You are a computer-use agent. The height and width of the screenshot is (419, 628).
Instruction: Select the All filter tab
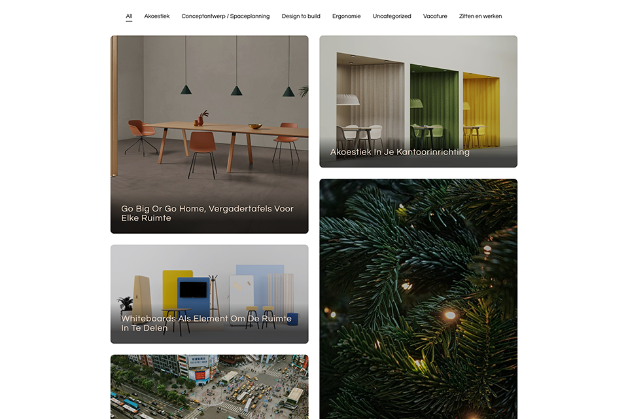pos(129,16)
